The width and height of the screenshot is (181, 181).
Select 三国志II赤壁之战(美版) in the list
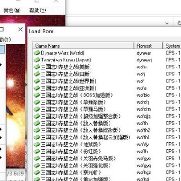(66, 67)
